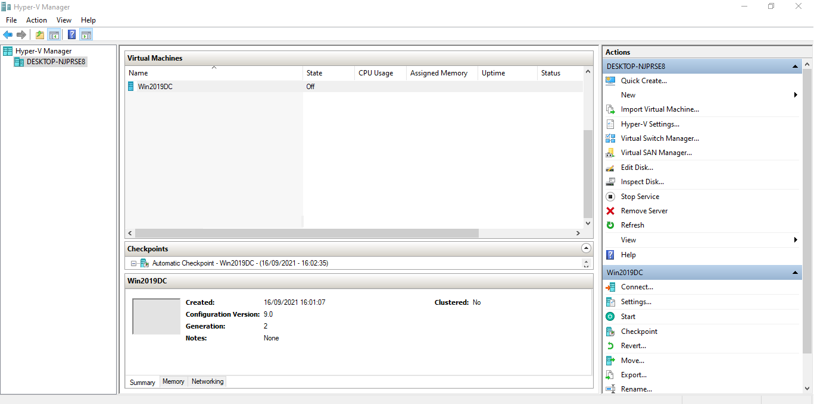Click the Forward arrow toolbar icon

(21, 34)
